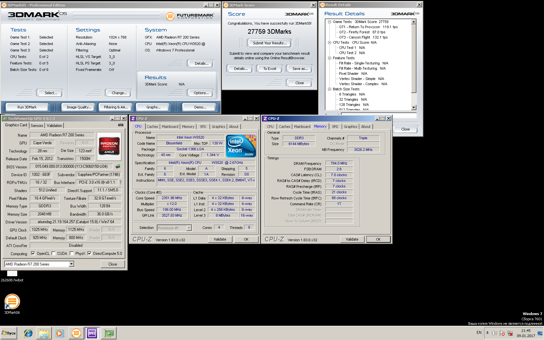Click the Start (Пуск) button
The image size is (544, 340).
9,333
